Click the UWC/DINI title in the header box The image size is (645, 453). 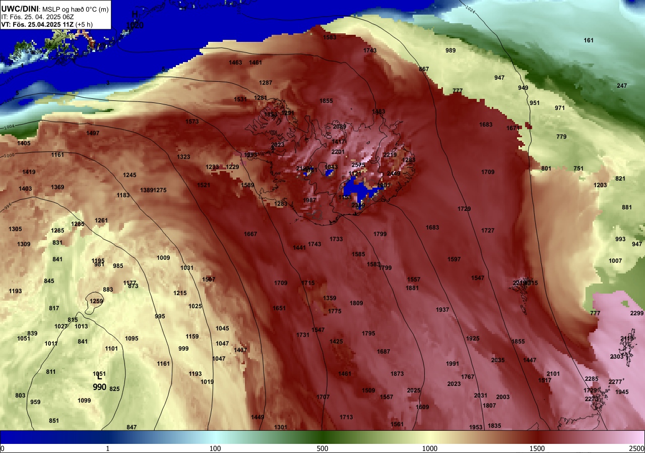coord(20,8)
